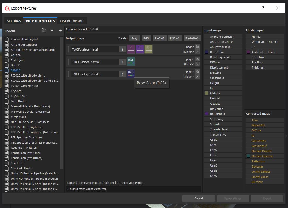Open the LIST OF EXPORTS tab
The image size is (288, 208).
[72, 21]
